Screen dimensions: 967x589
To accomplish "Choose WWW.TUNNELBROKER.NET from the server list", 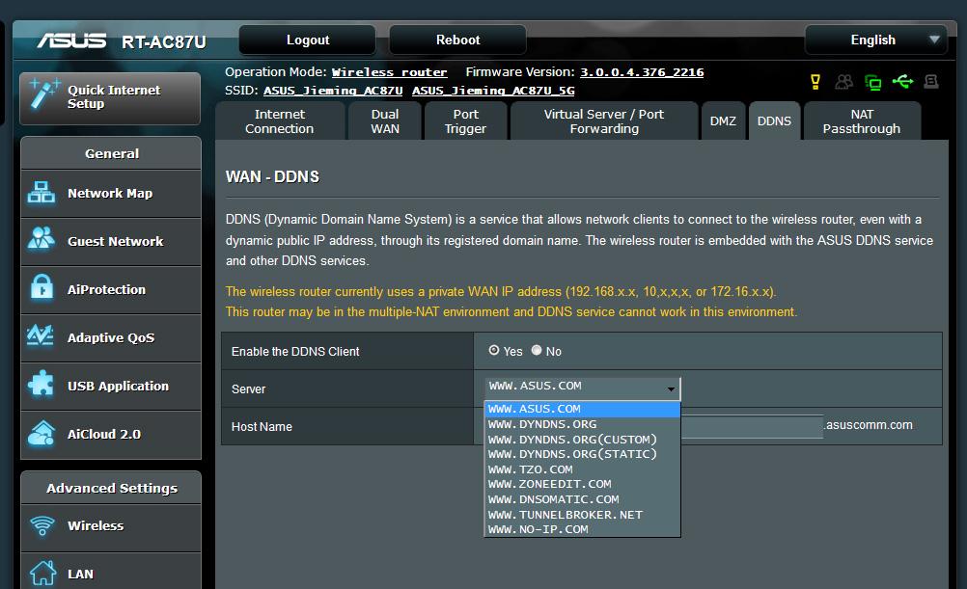I will (583, 515).
